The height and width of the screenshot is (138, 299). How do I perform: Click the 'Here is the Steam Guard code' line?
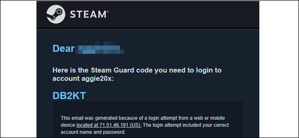tap(137, 70)
